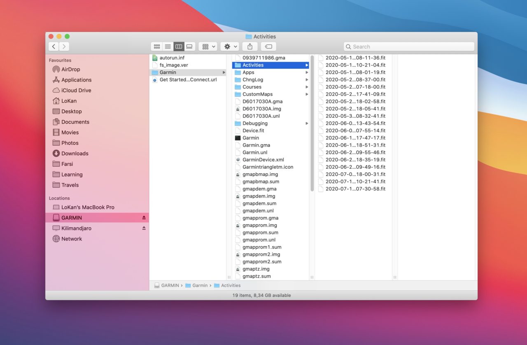Viewport: 527px width, 345px height.
Task: Select autorun.inf file
Action: click(188, 58)
